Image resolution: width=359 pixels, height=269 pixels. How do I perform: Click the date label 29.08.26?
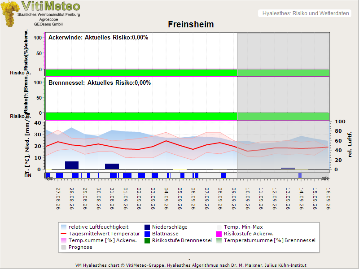85,199
